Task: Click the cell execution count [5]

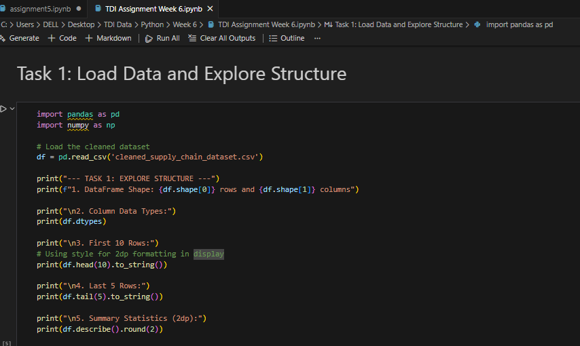Action: 7,343
